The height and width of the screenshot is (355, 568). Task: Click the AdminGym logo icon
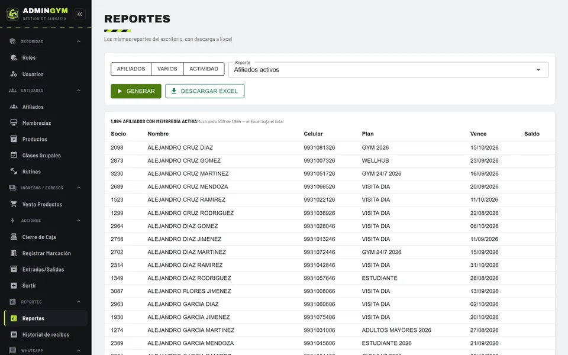click(12, 14)
